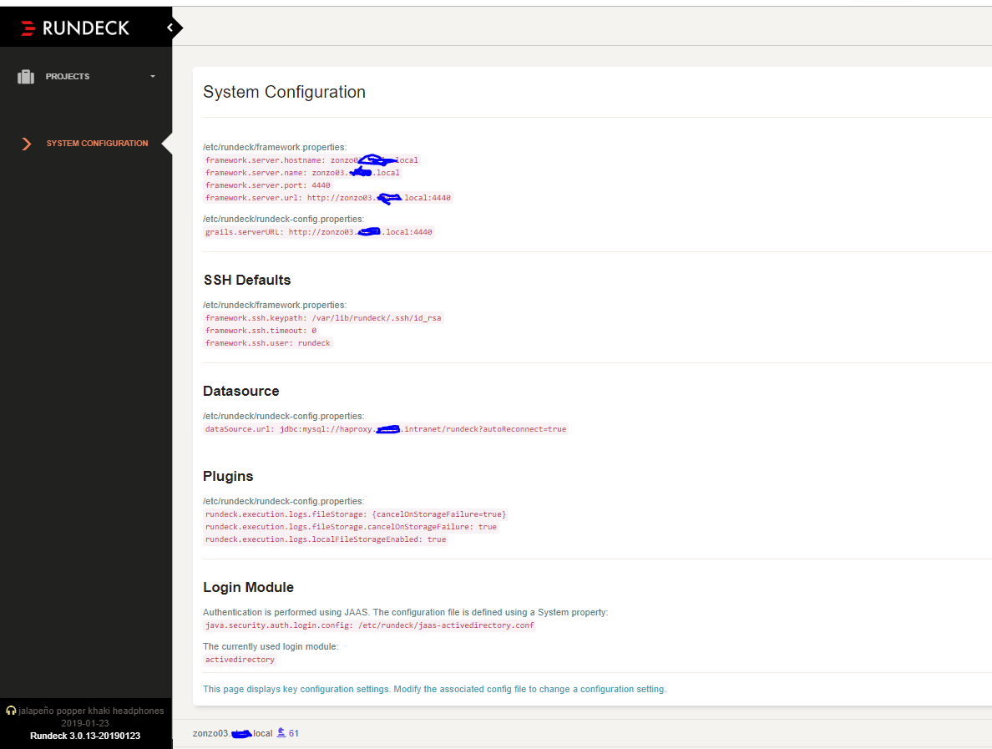Screen dimensions: 992x749
Task: Click the release date 2019-01-23
Action: (x=85, y=723)
